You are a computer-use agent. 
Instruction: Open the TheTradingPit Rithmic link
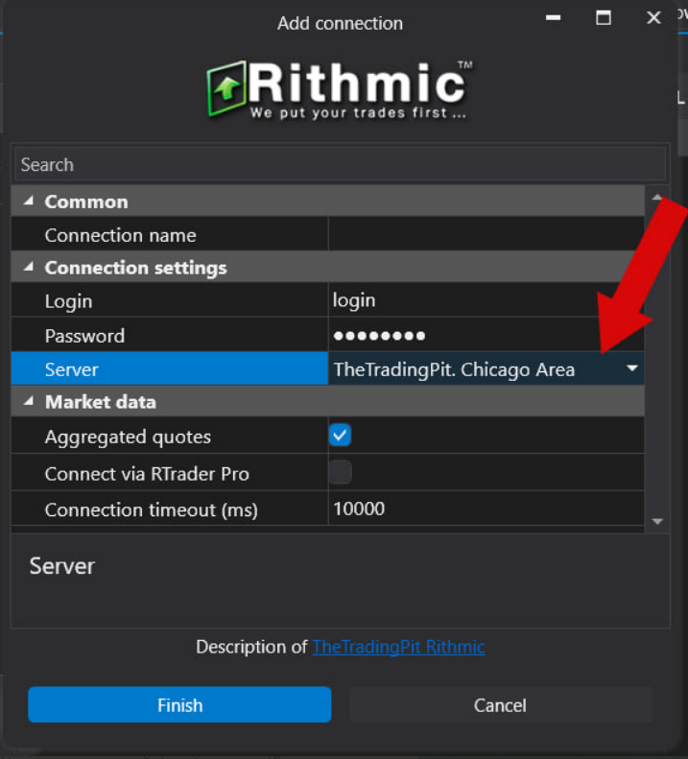click(399, 647)
